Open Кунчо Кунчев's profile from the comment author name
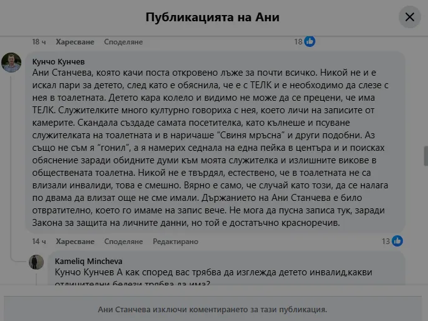The height and width of the screenshot is (321, 428). coord(58,61)
